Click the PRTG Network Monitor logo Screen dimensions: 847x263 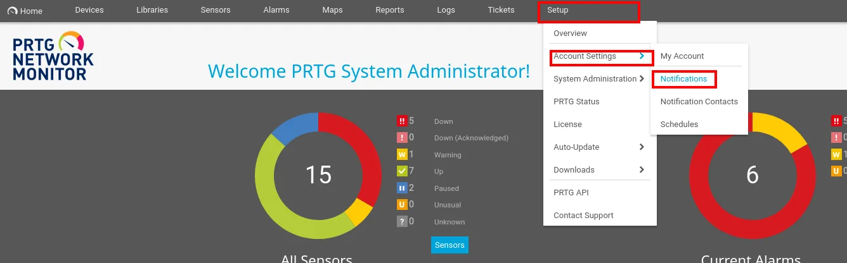(x=53, y=56)
